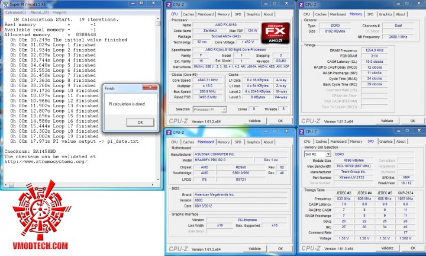Click Validate in Mainboard tab window

tap(254, 249)
